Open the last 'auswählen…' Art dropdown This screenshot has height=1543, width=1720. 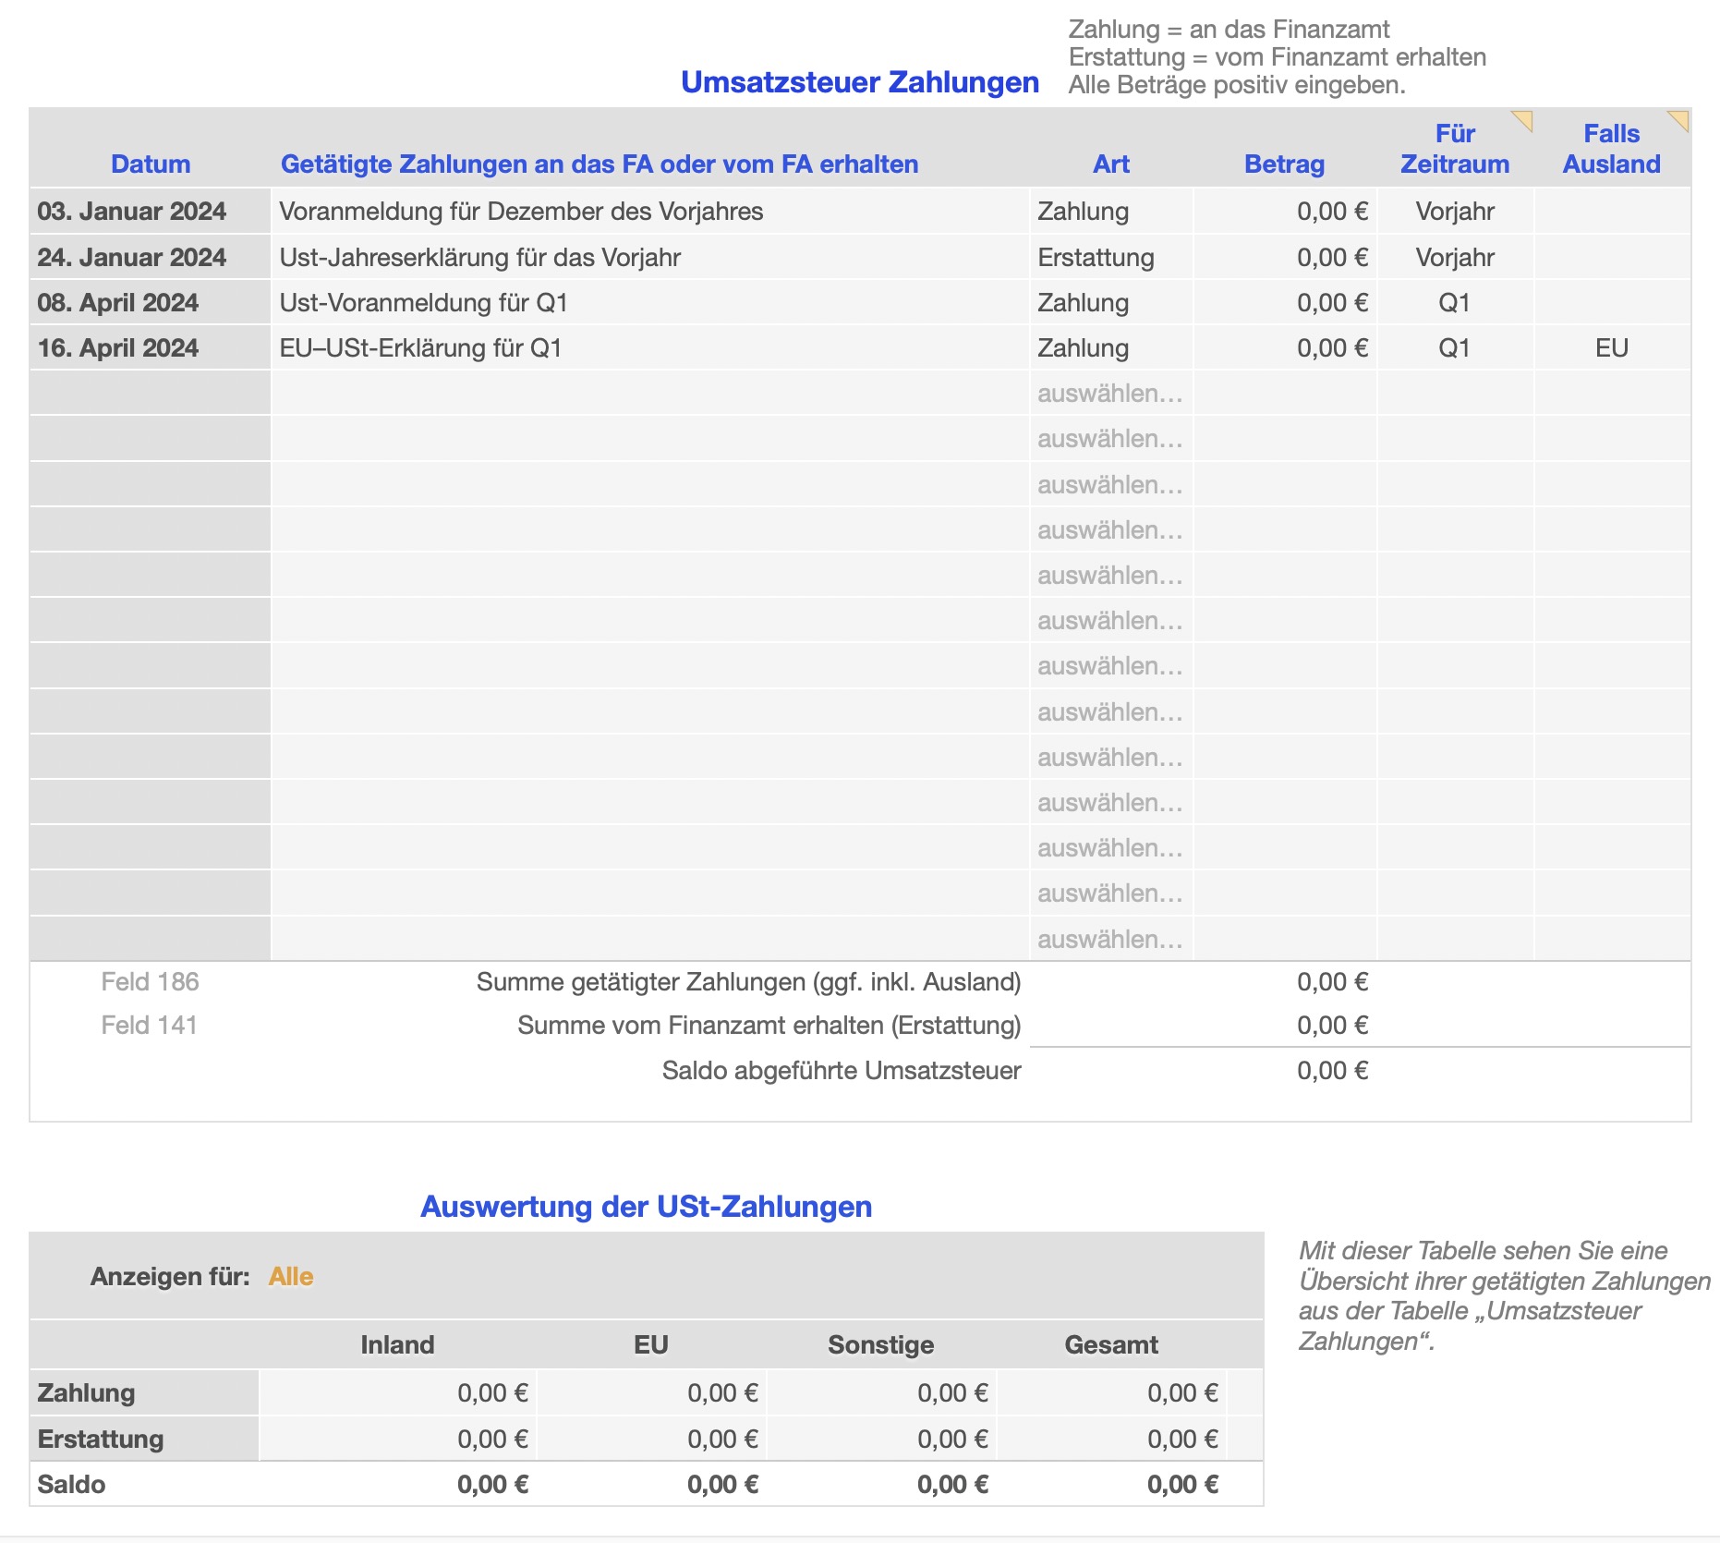point(1110,940)
